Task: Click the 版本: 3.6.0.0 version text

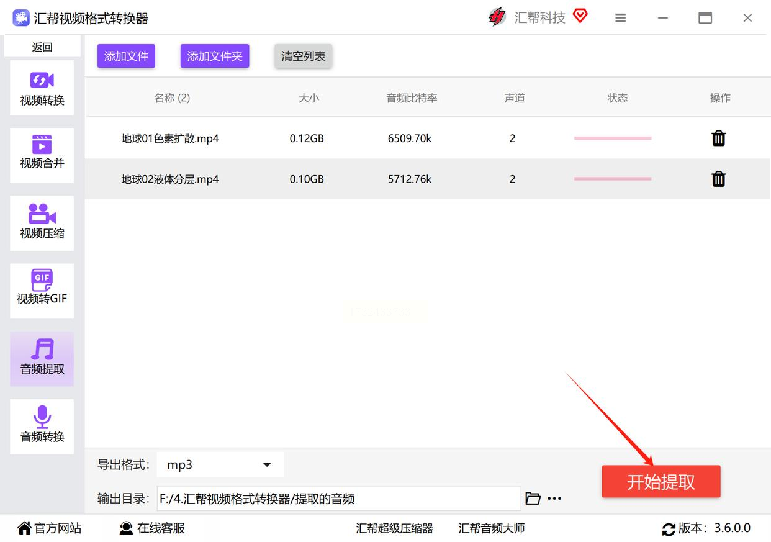Action: (715, 528)
